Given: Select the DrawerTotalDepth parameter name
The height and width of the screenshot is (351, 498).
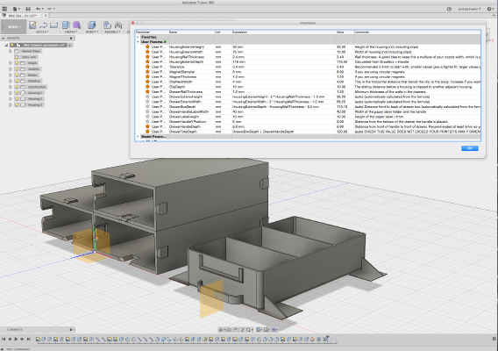Looking at the screenshot, I should pos(183,132).
